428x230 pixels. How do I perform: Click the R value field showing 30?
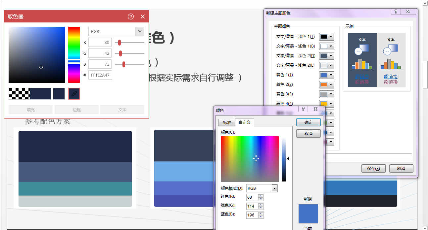[100, 43]
